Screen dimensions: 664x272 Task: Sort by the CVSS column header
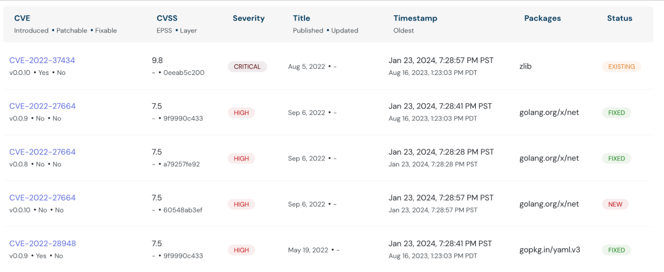(167, 18)
